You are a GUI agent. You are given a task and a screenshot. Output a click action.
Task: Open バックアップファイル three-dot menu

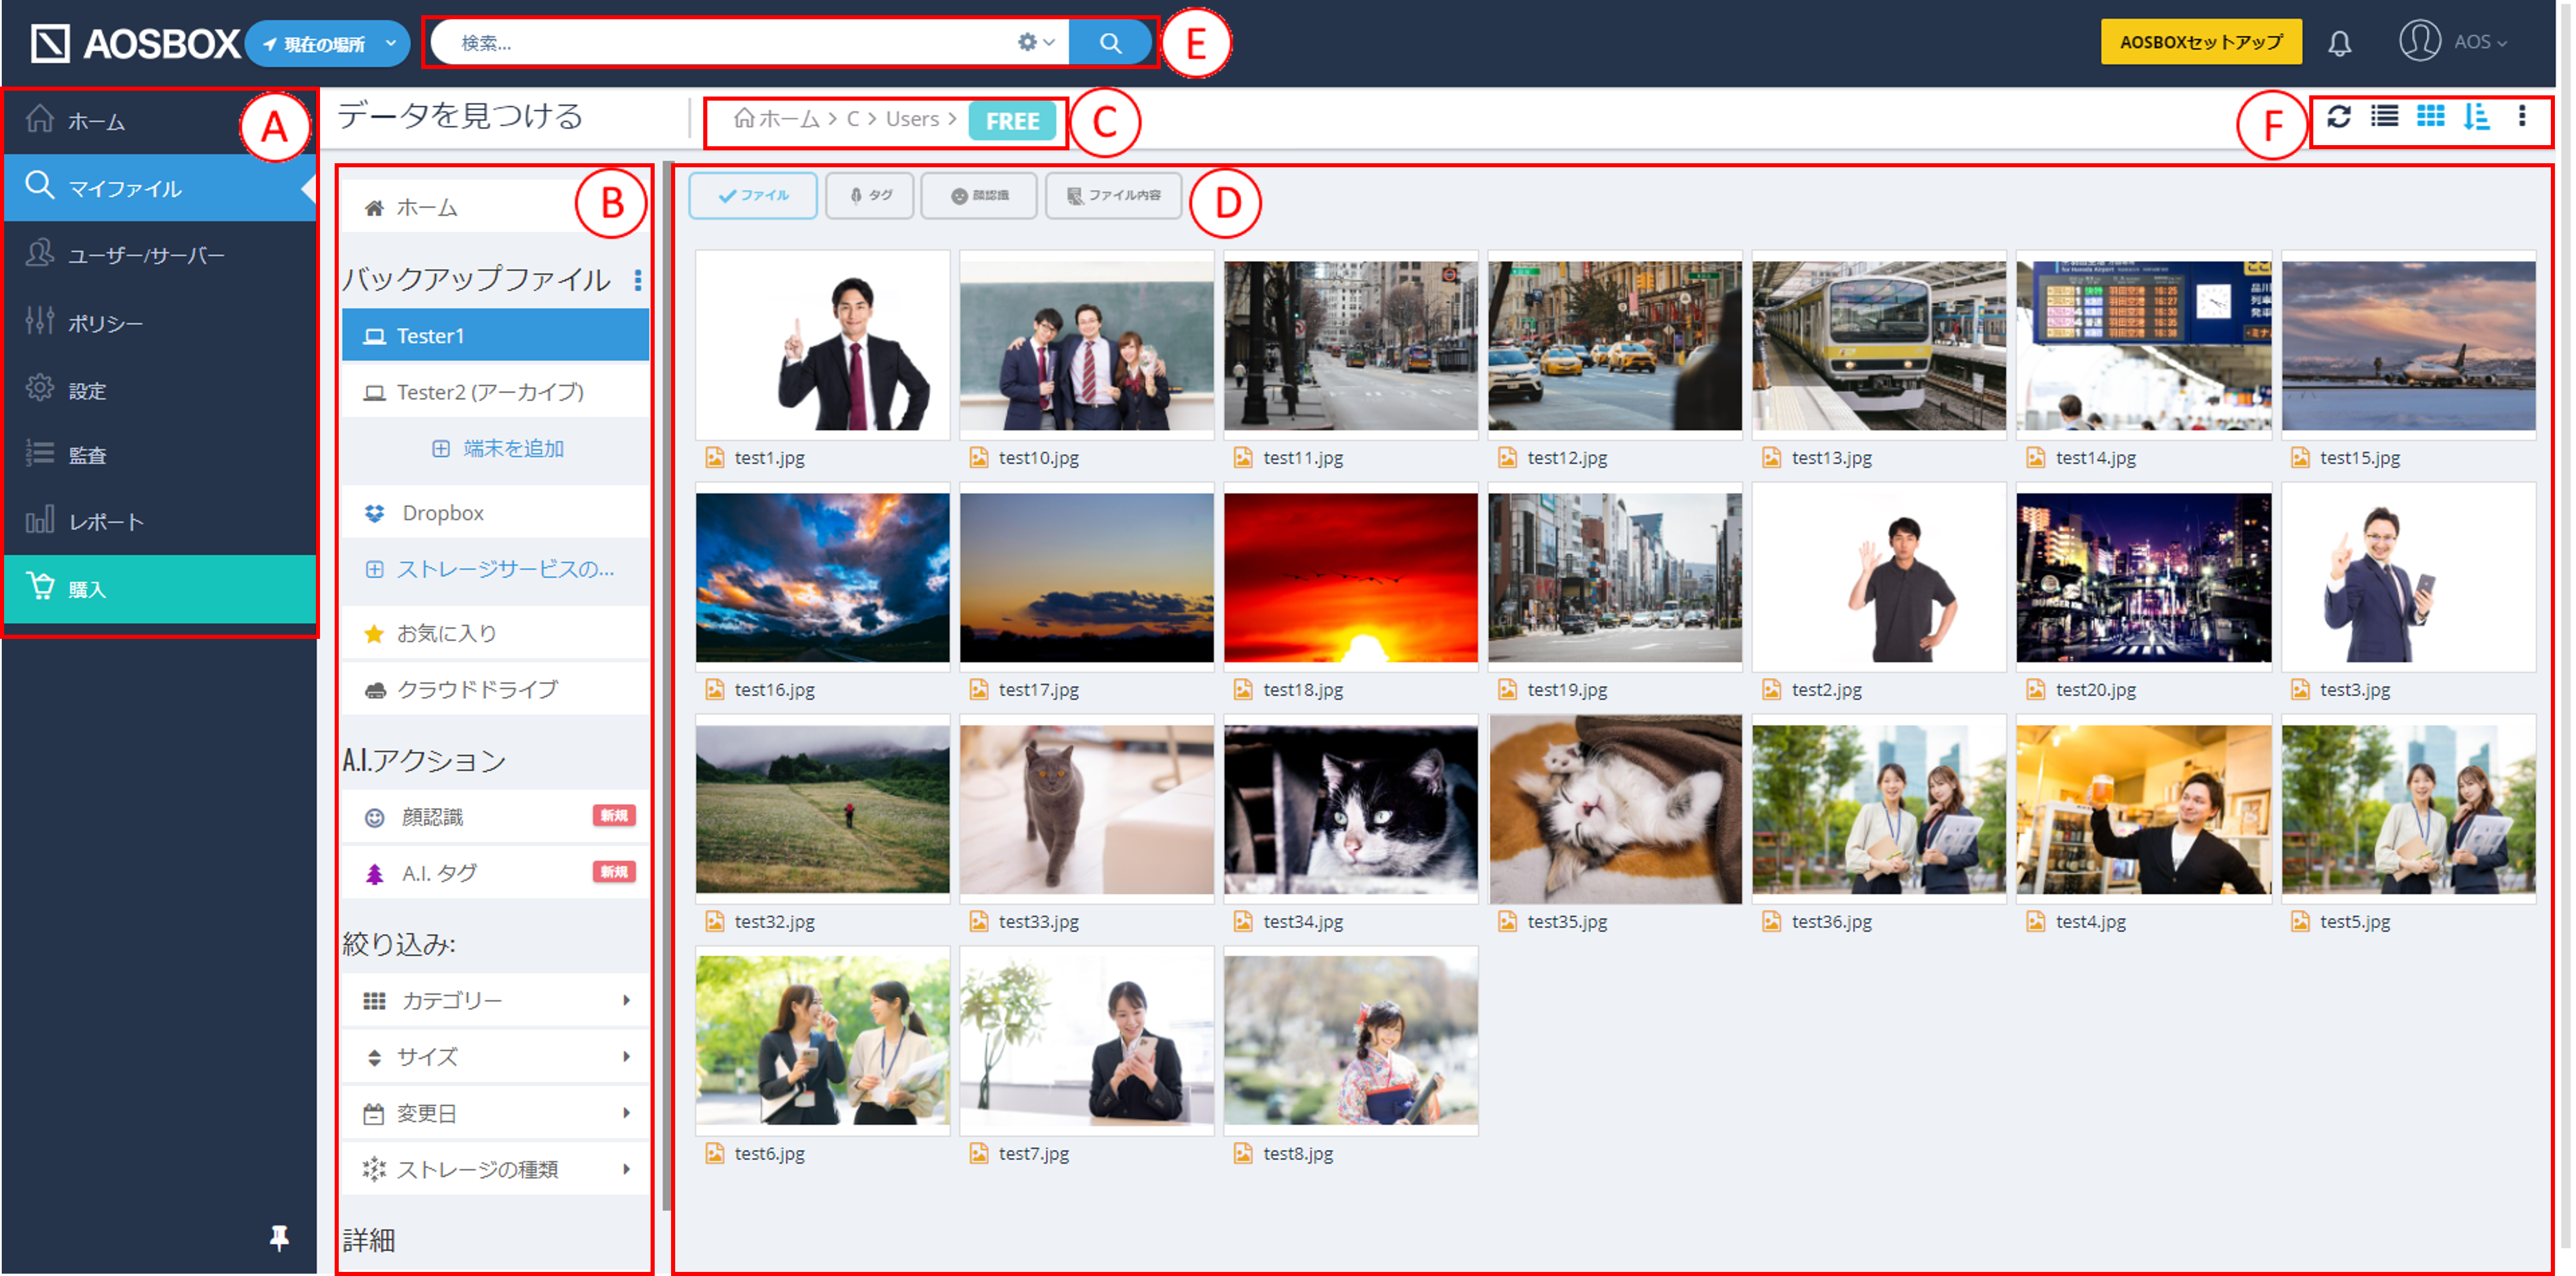pyautogui.click(x=638, y=280)
